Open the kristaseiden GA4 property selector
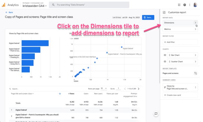Screen dimensions: 203x122 (35, 6)
